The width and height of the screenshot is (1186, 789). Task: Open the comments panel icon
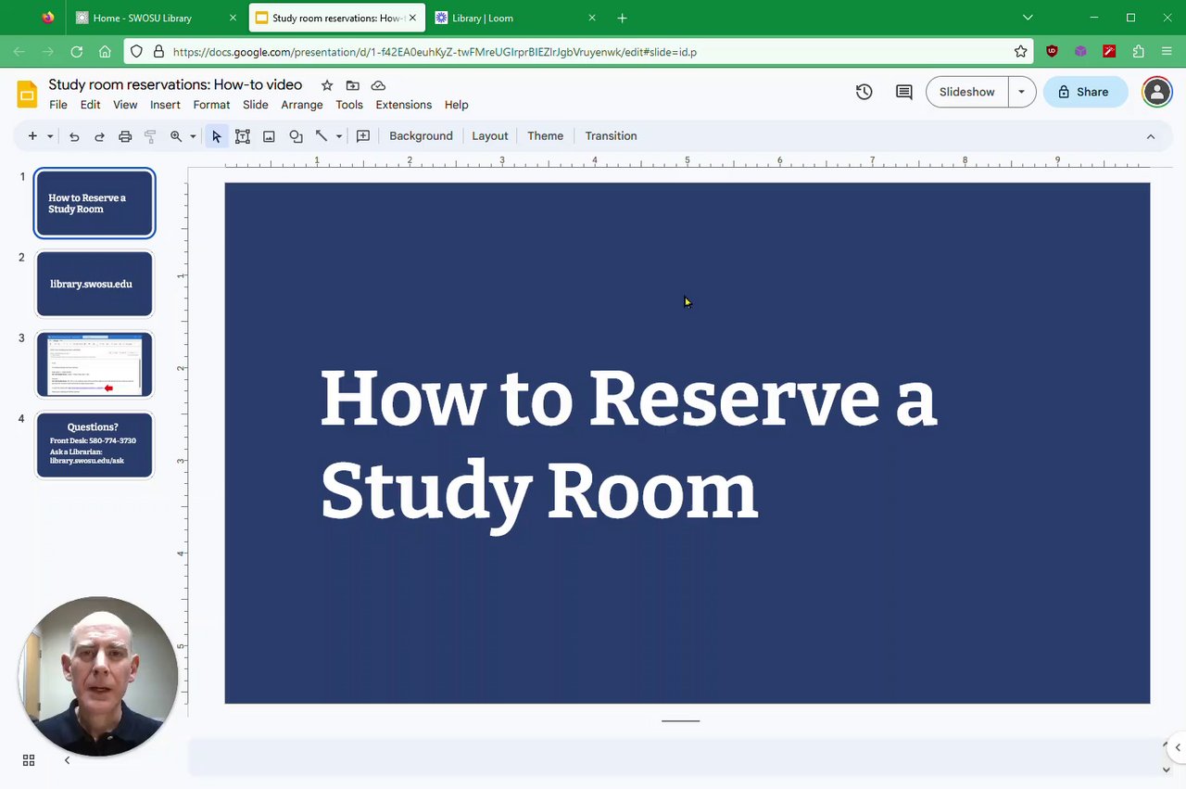[x=903, y=92]
